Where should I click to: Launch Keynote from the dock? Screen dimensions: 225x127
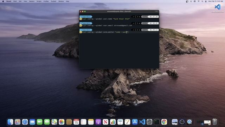coord(120,122)
